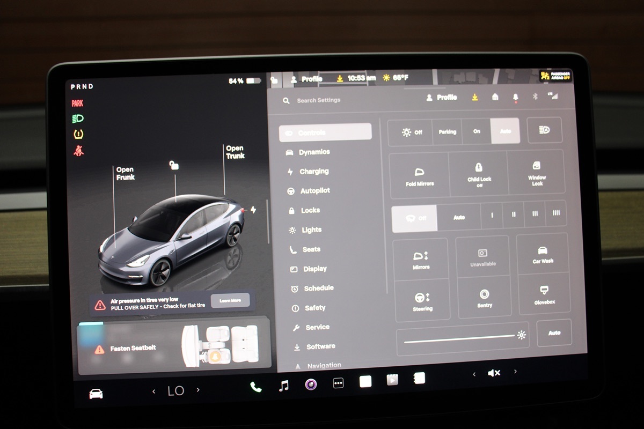Select Autopilot in settings menu
644x429 pixels.
coord(314,191)
